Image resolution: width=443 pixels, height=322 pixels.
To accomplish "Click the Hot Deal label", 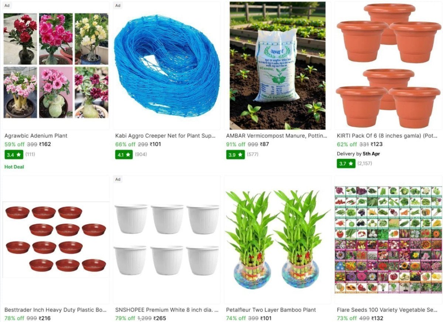I will [14, 167].
